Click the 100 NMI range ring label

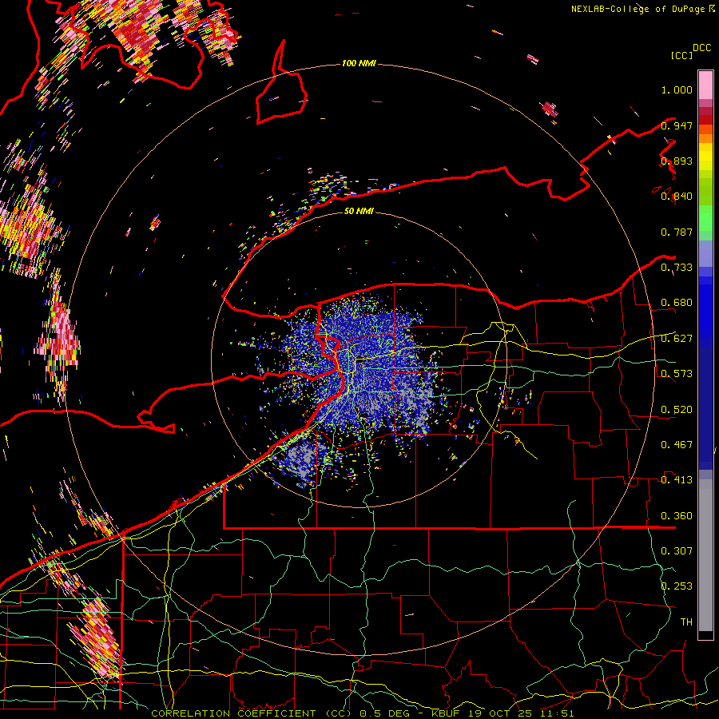359,63
